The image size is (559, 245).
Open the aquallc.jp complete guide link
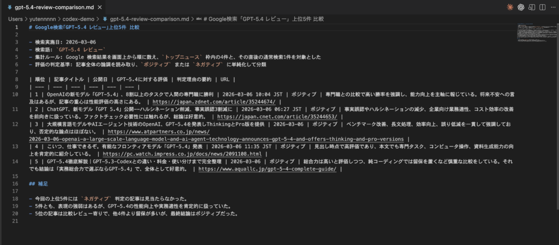[267, 169]
